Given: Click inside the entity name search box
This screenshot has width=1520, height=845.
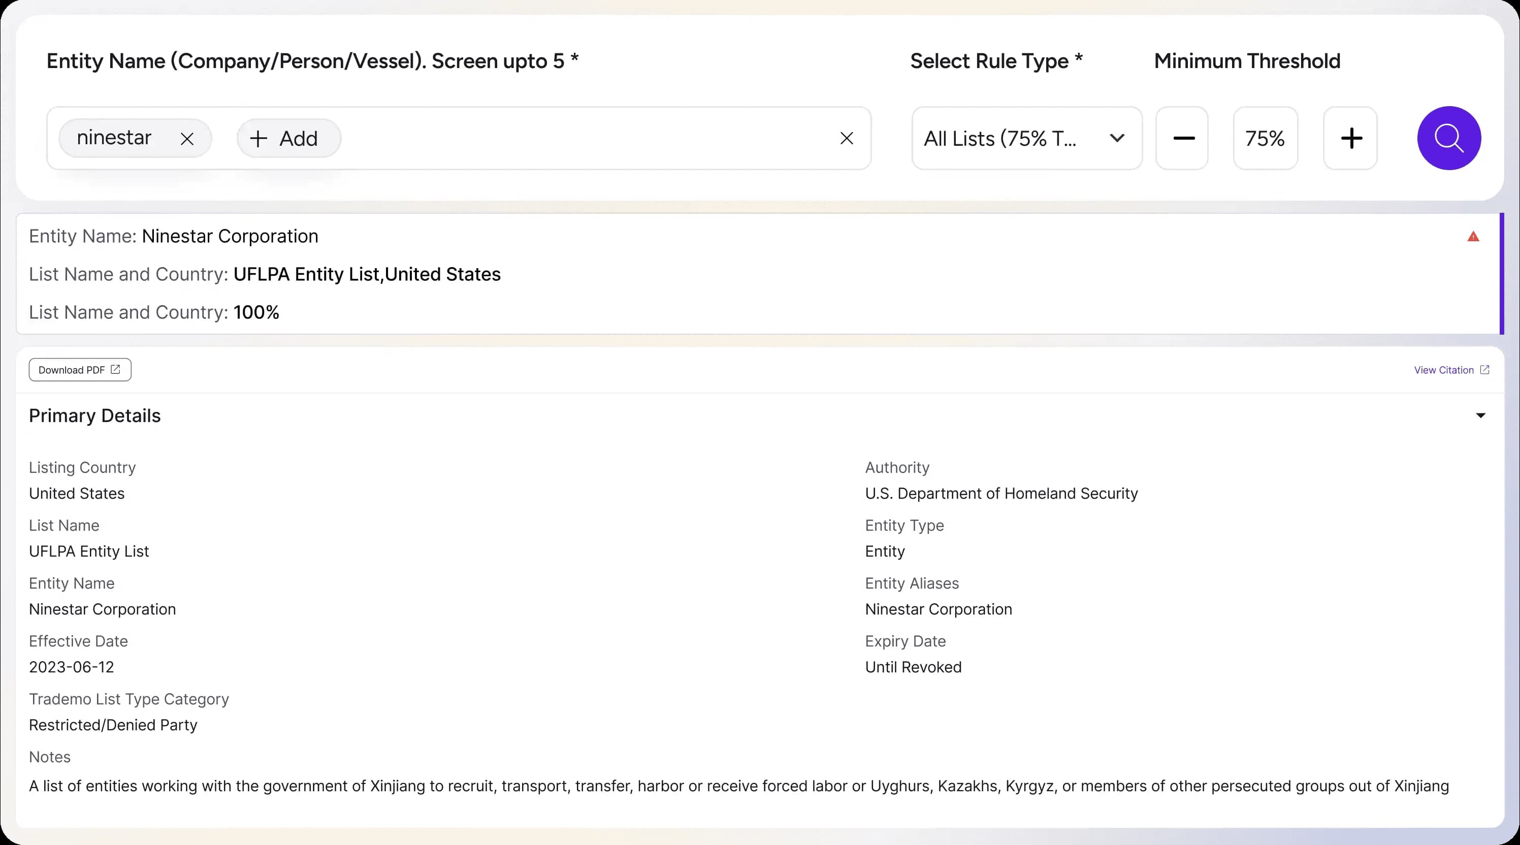Looking at the screenshot, I should [x=531, y=138].
